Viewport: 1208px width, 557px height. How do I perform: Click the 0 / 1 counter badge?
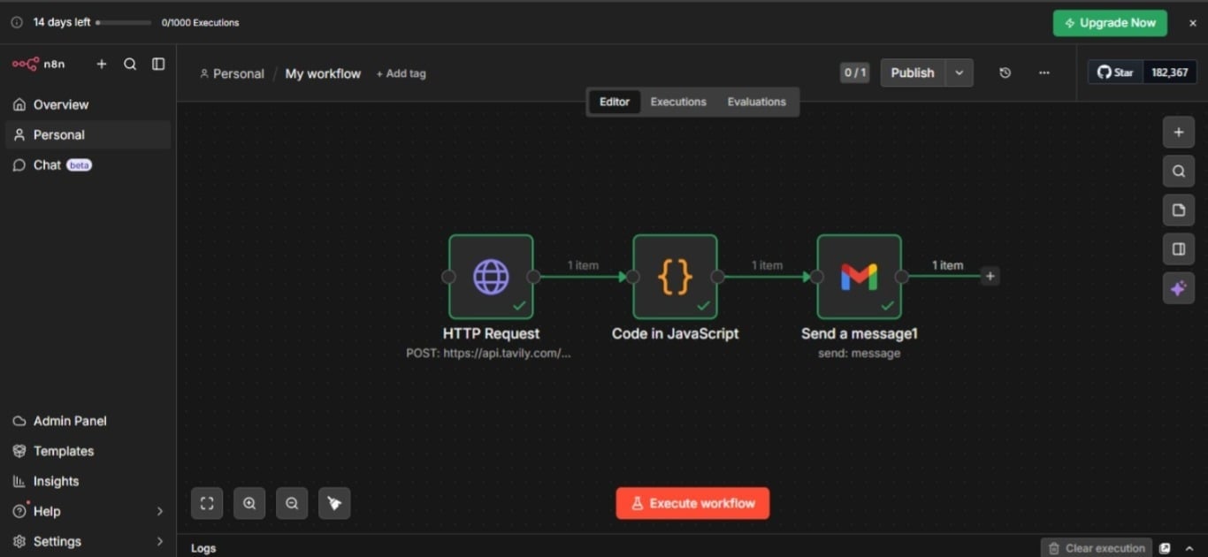855,72
